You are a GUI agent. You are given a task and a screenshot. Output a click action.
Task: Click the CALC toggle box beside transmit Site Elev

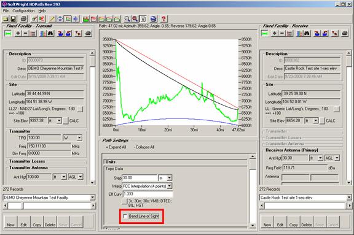(65, 121)
